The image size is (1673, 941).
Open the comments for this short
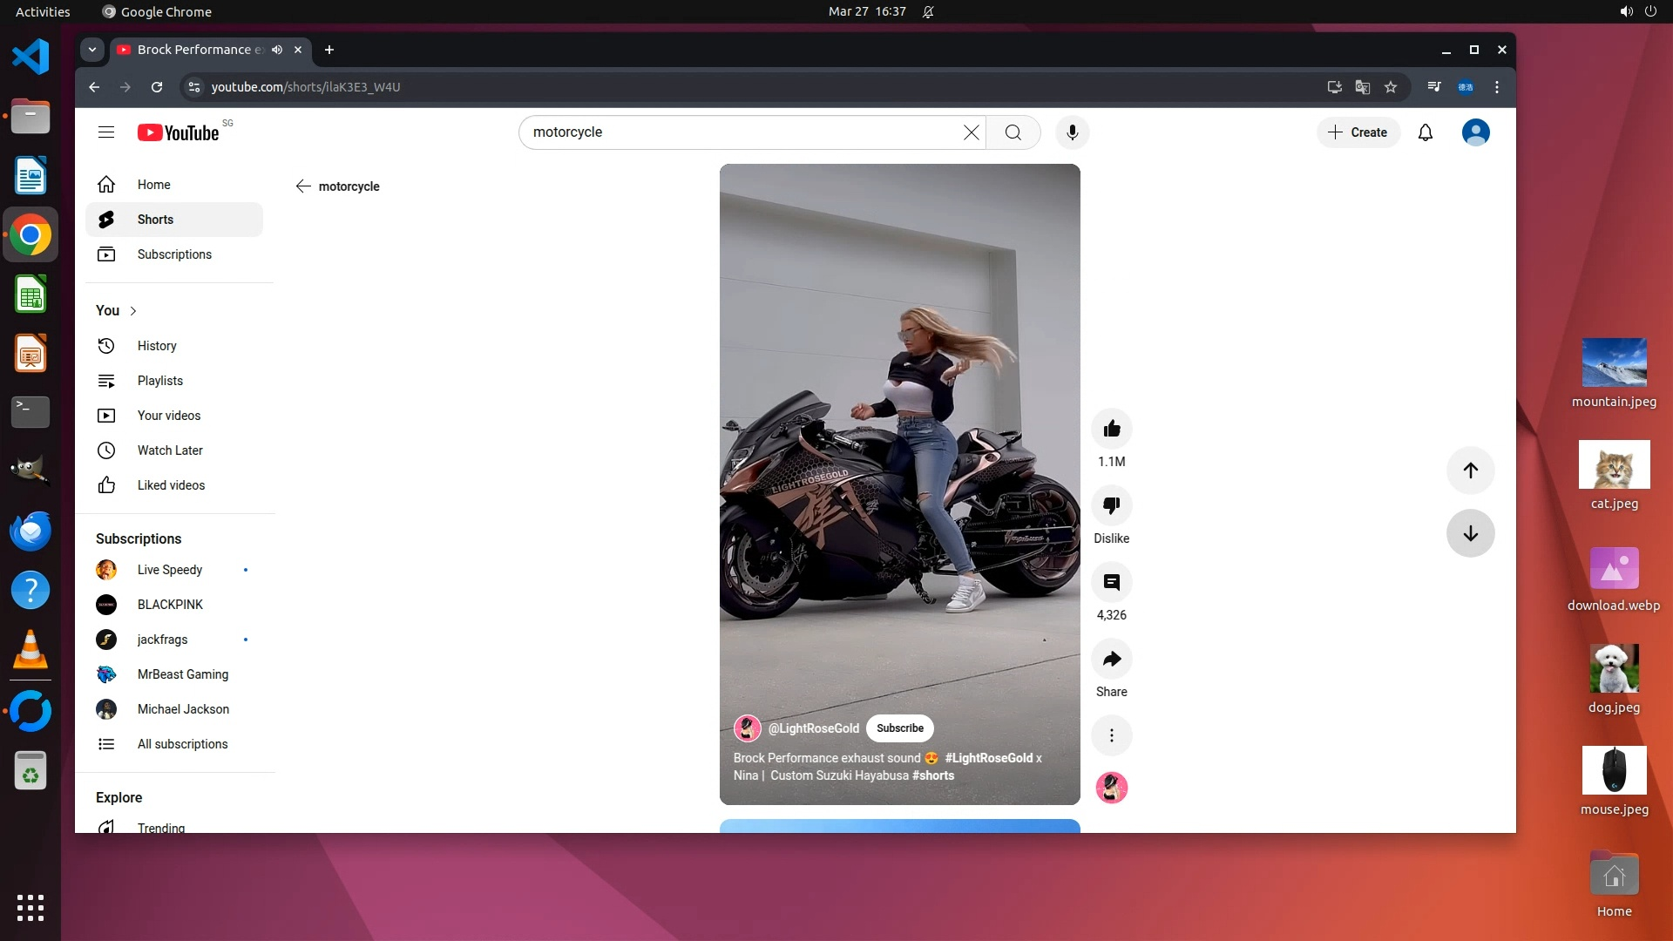[x=1111, y=582]
